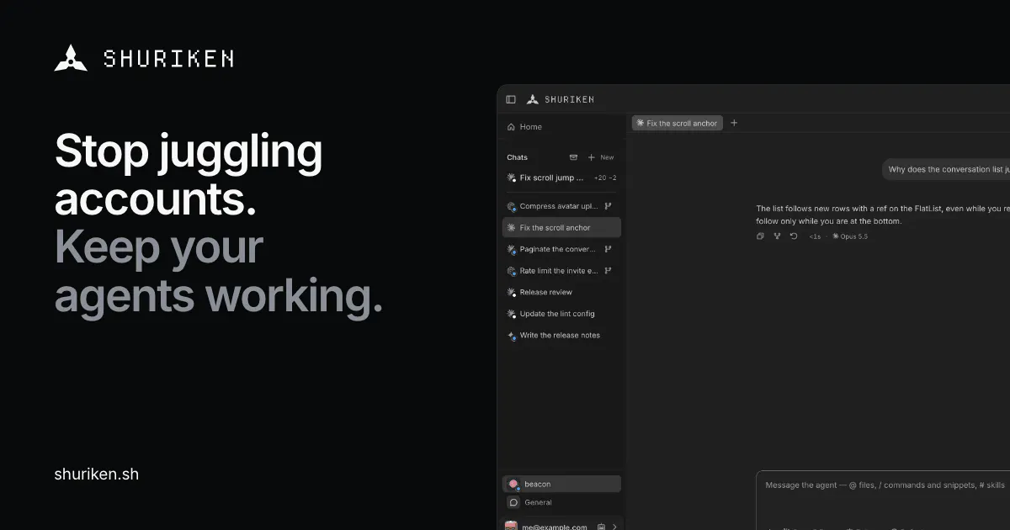Toggle the sidebar panel icon beside Shuriken logo
The height and width of the screenshot is (530, 1010).
pos(511,99)
